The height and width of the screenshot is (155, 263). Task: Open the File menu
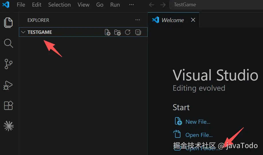pyautogui.click(x=21, y=5)
